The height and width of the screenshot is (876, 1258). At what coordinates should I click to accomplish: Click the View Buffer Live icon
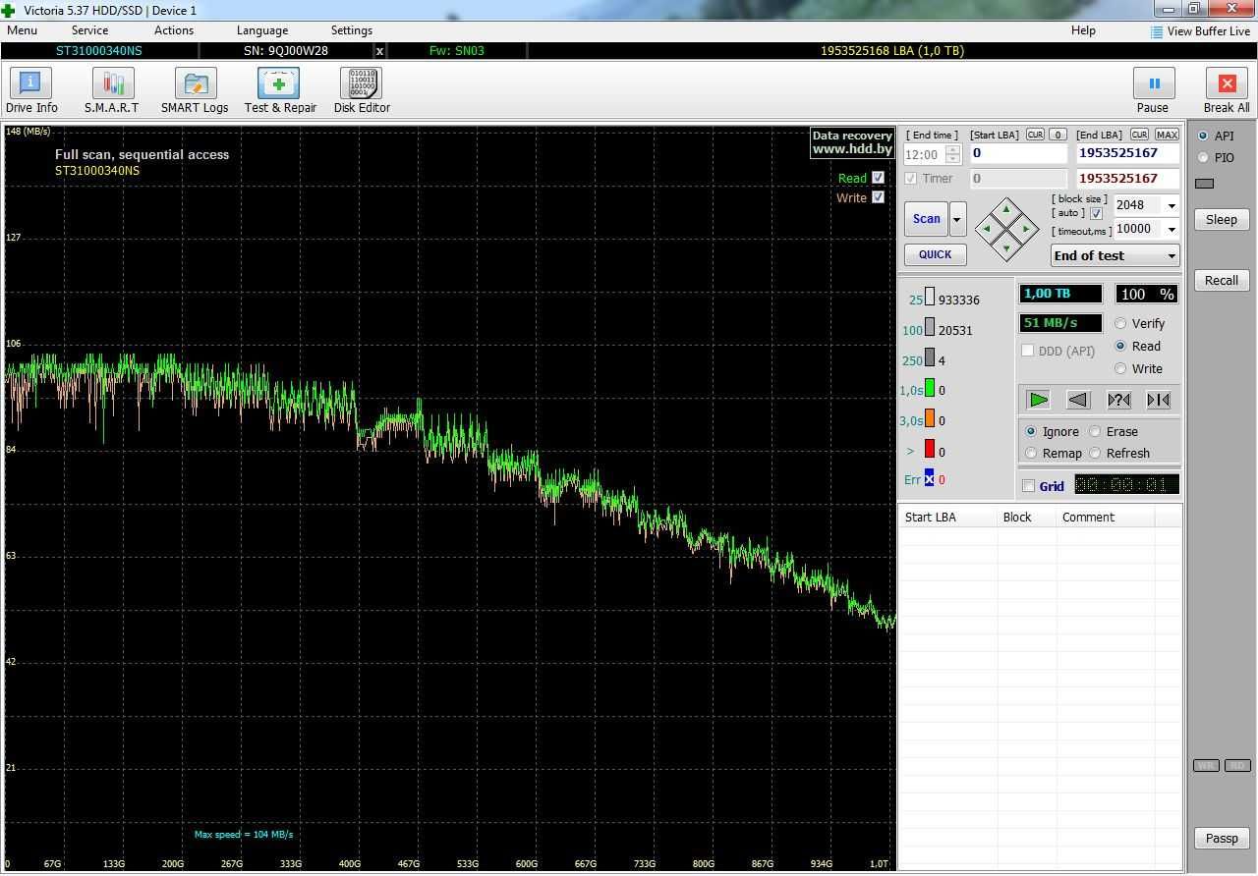tap(1157, 31)
